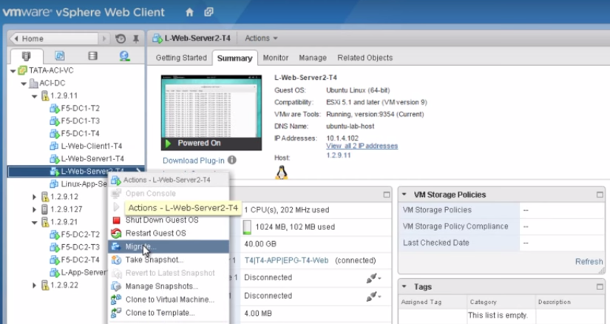Collapse host 1.2.9.11 node
This screenshot has width=610, height=324.
point(35,96)
